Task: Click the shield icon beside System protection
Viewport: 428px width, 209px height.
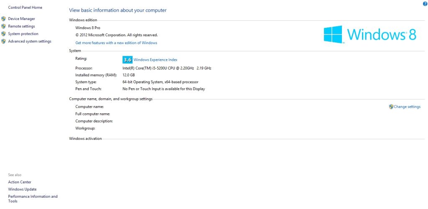Action: point(3,34)
